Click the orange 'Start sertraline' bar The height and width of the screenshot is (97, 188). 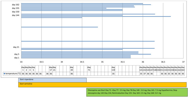pyautogui.click(x=102, y=85)
